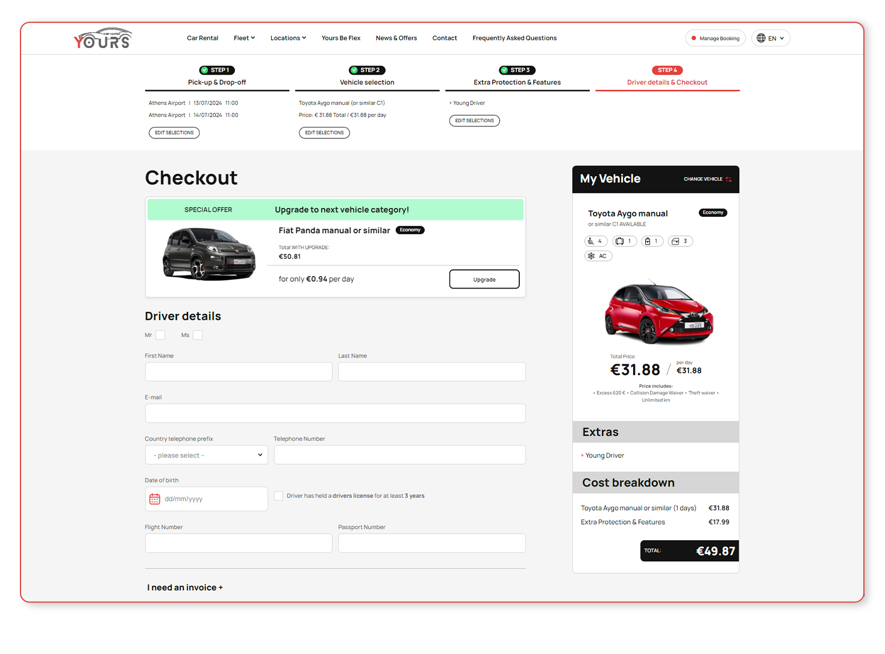Tick the Mr title checkbox

click(160, 335)
